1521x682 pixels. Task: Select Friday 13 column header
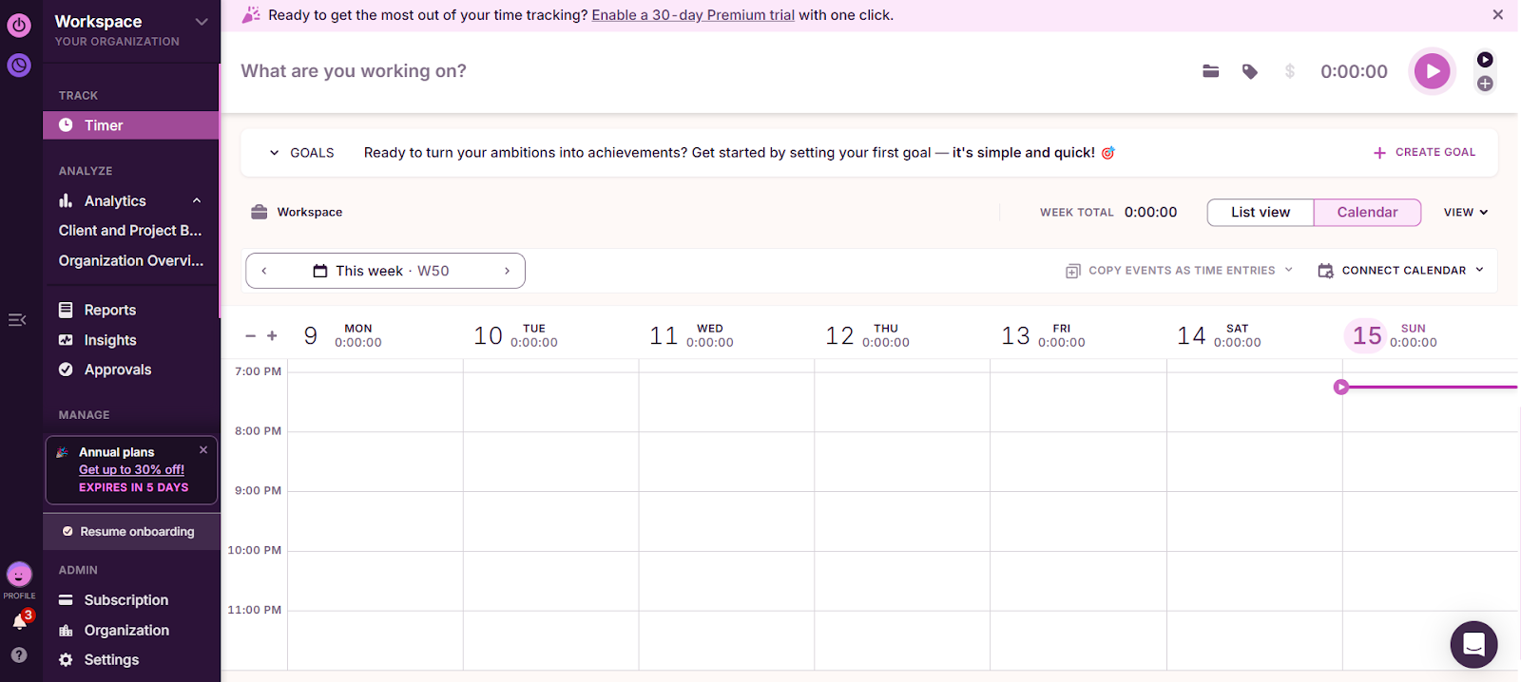(x=1043, y=335)
